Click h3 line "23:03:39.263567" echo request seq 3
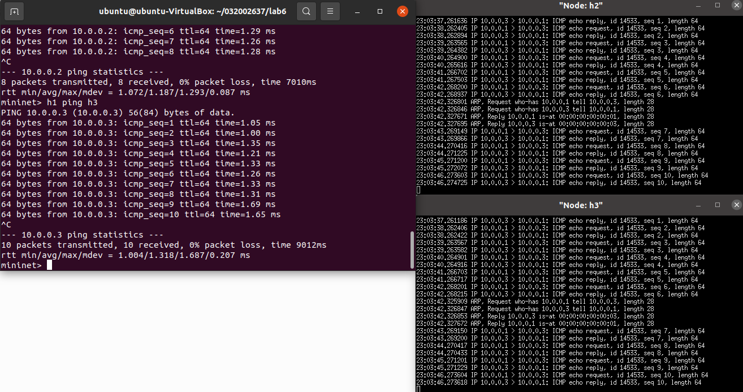Image resolution: width=743 pixels, height=392 pixels. (x=561, y=243)
